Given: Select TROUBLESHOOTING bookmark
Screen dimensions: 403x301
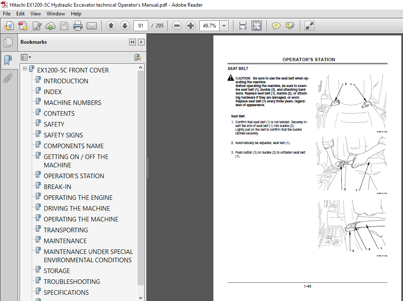Looking at the screenshot, I should coord(72,281).
